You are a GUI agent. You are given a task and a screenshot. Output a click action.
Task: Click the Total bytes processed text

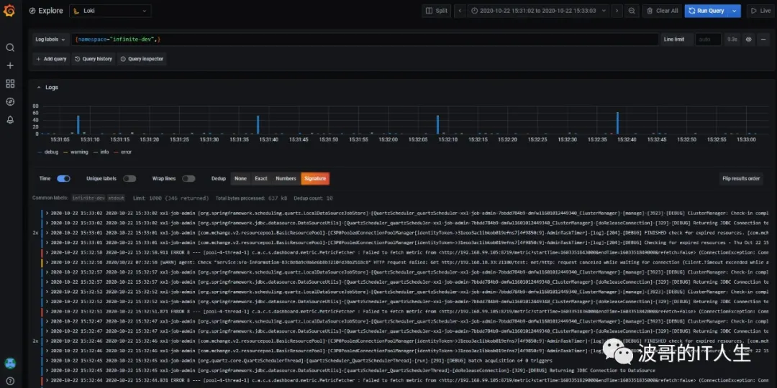click(251, 198)
